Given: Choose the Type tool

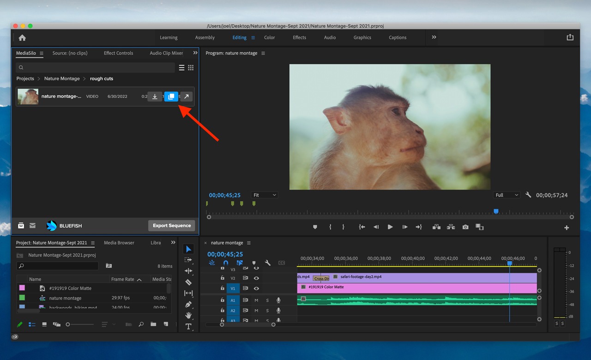Looking at the screenshot, I should [x=188, y=326].
